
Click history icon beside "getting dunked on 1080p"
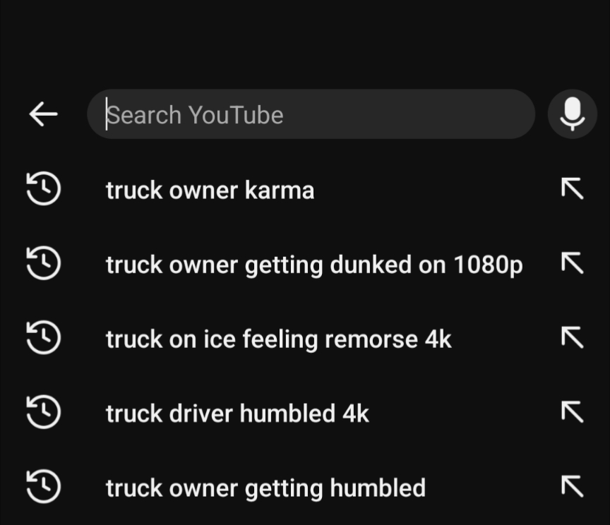click(x=43, y=264)
